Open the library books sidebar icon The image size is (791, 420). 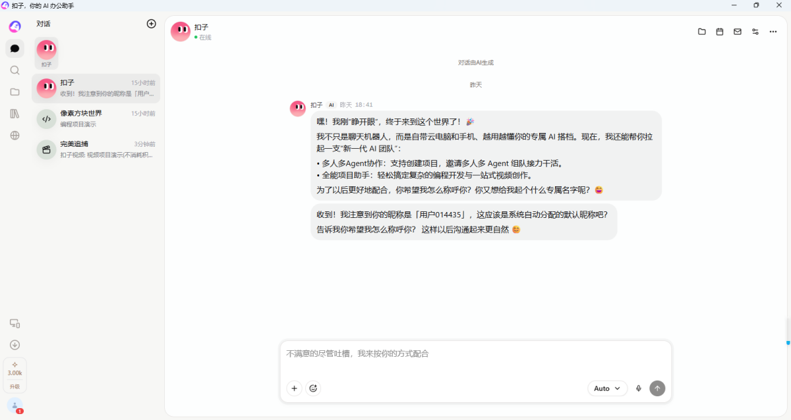point(15,113)
